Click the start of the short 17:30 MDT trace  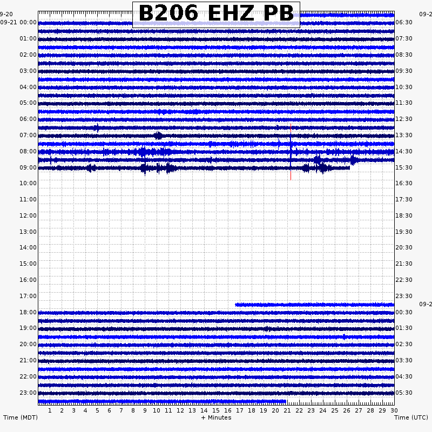(x=236, y=305)
